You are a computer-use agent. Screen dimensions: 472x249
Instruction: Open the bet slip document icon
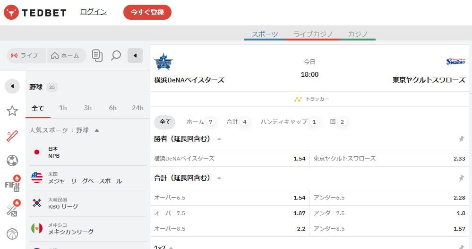97,56
